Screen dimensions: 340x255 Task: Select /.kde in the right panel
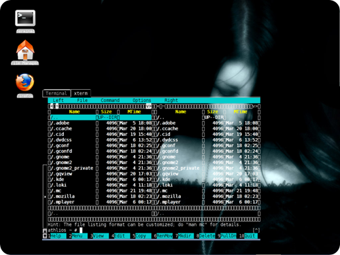[x=207, y=180]
